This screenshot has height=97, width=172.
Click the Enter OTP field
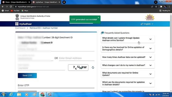[x=56, y=85]
